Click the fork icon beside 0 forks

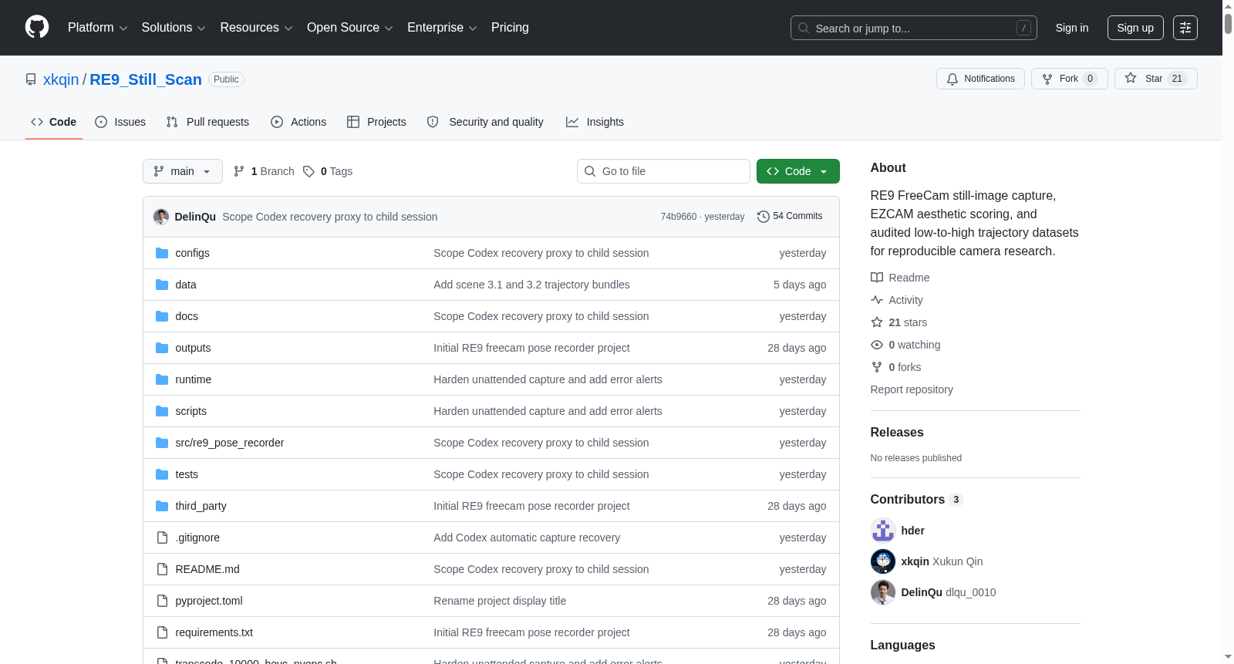877,367
